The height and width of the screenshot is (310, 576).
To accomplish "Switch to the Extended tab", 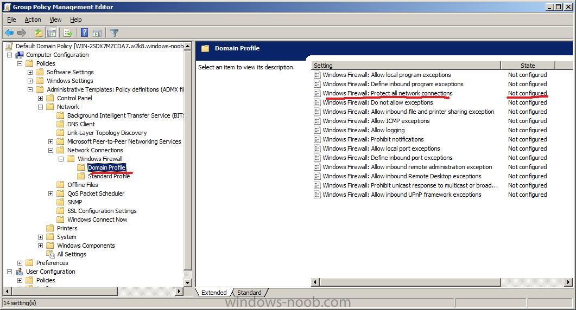I will [x=214, y=293].
